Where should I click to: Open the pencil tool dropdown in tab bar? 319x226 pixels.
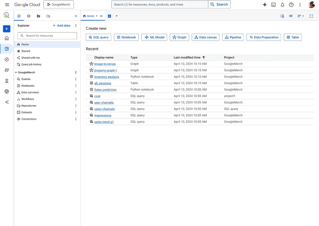pos(301,16)
